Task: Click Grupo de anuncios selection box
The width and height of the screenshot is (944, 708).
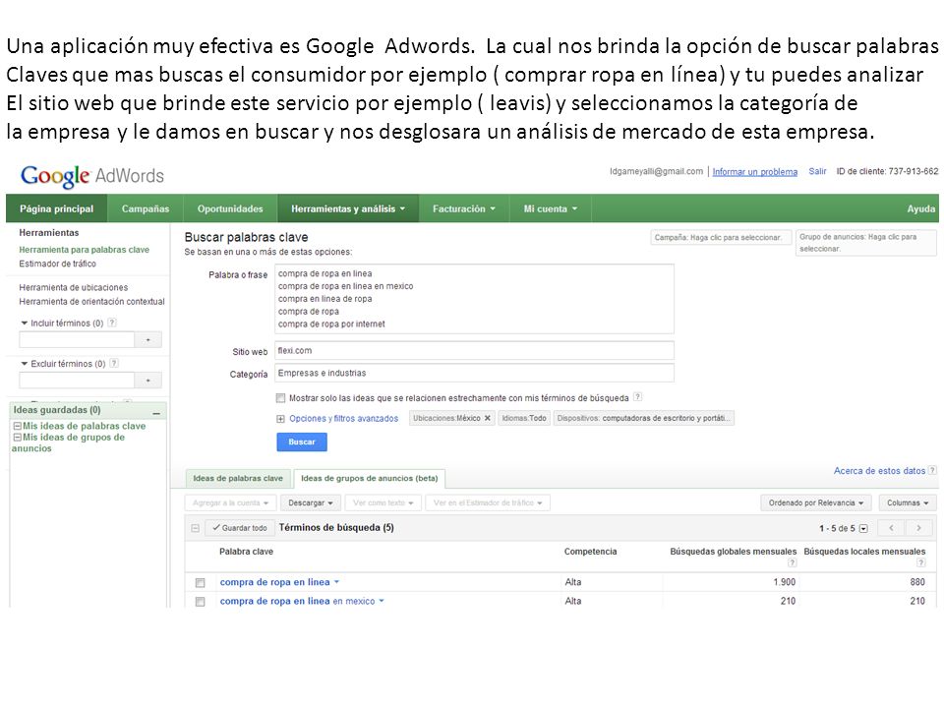Action: 865,243
